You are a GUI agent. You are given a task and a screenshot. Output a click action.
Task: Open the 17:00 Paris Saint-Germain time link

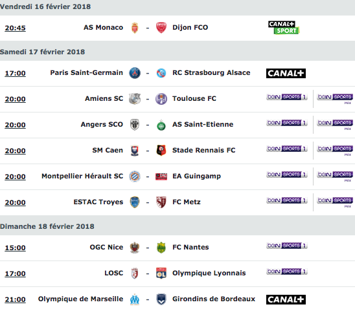(15, 74)
